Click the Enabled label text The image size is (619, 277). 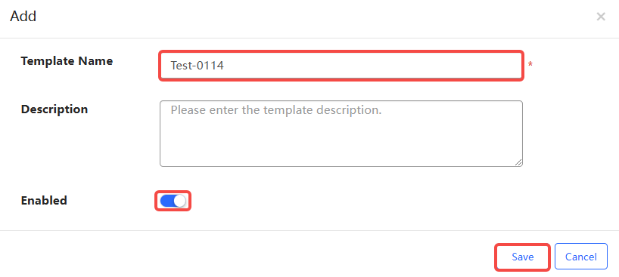pos(44,201)
